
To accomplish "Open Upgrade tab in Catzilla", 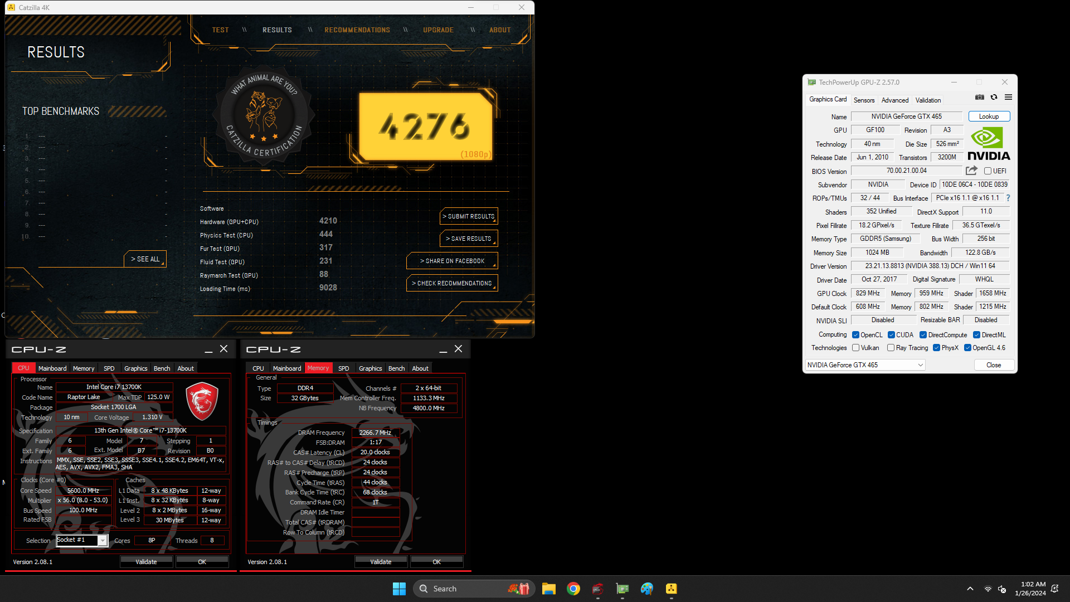I will 438,30.
